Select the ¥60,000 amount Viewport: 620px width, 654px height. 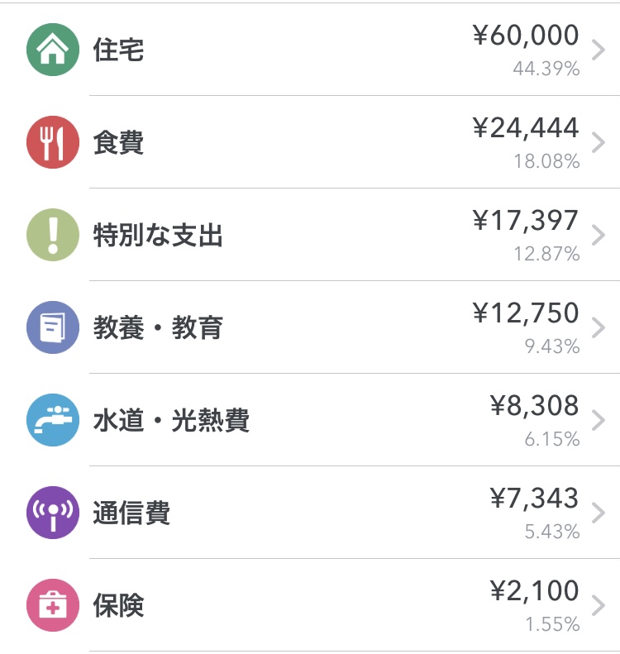coord(526,35)
